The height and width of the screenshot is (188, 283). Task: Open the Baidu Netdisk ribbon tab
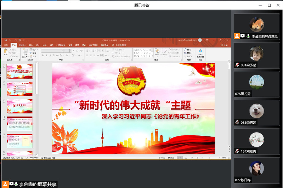(104, 45)
